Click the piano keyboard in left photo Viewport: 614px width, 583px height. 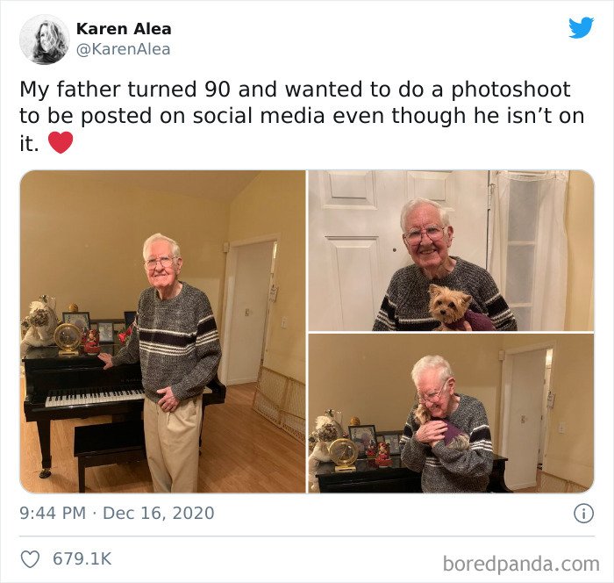pos(95,398)
